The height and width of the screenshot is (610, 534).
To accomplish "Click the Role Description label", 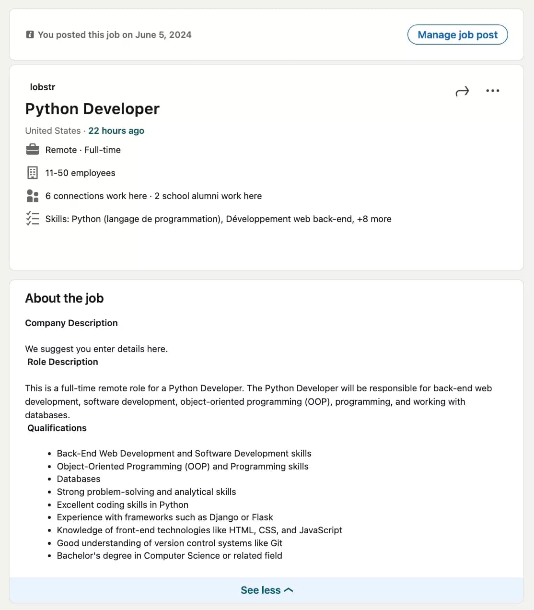I will pyautogui.click(x=62, y=362).
